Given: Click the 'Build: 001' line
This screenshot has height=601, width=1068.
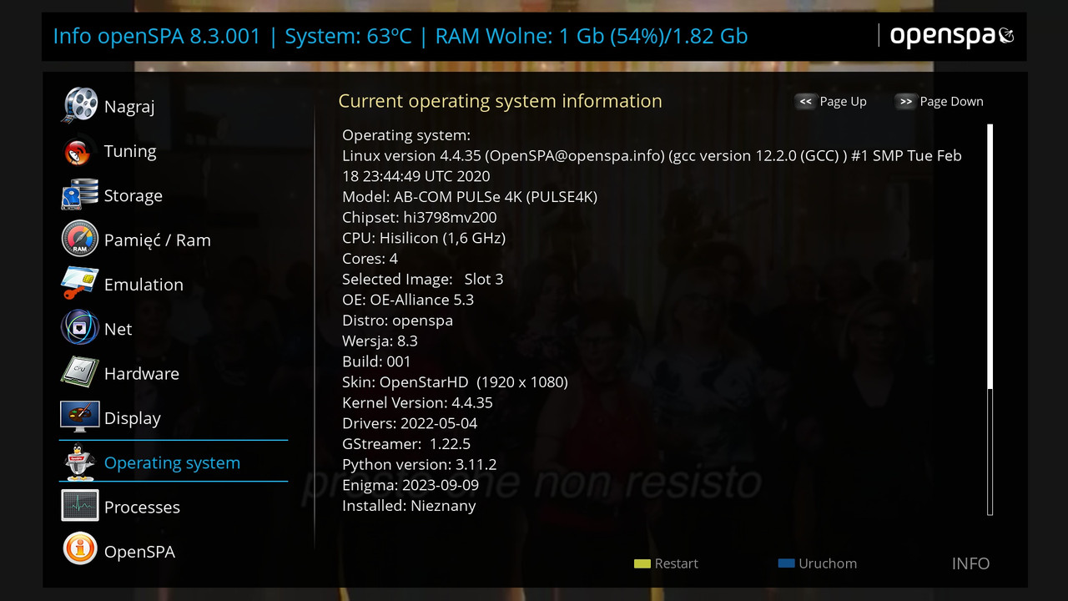Looking at the screenshot, I should click(376, 361).
